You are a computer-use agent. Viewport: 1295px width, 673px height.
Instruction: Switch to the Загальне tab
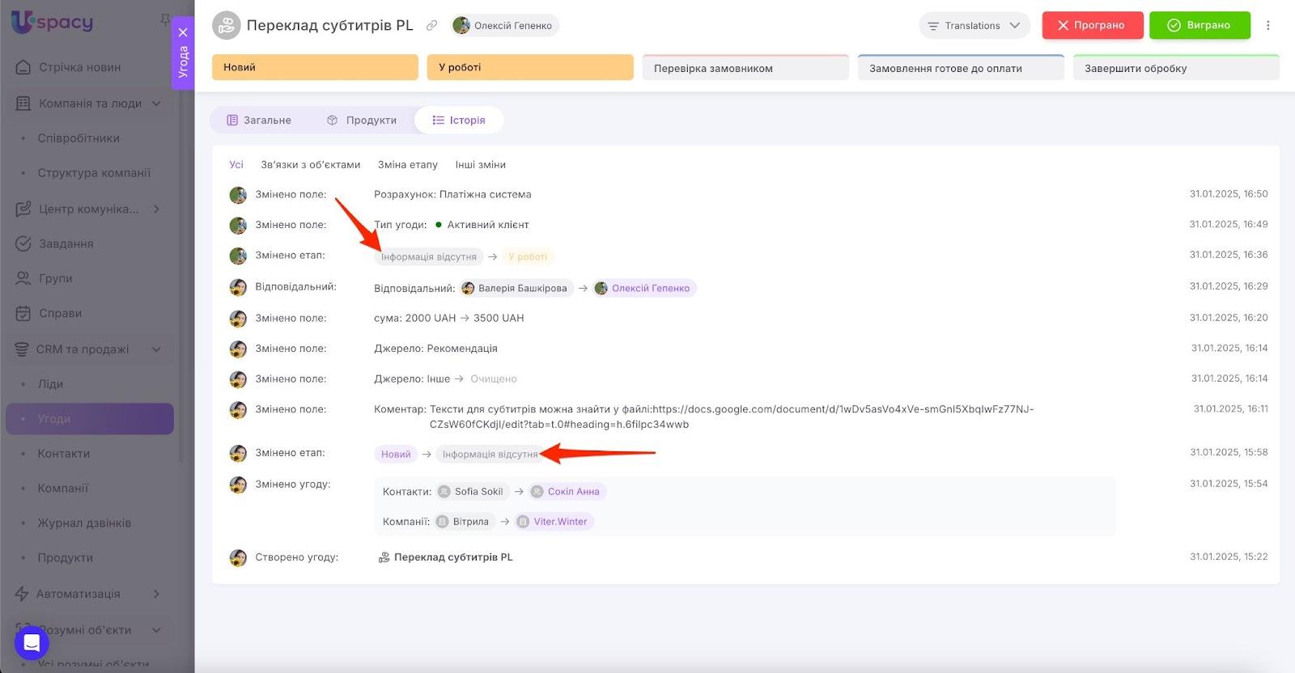click(259, 120)
